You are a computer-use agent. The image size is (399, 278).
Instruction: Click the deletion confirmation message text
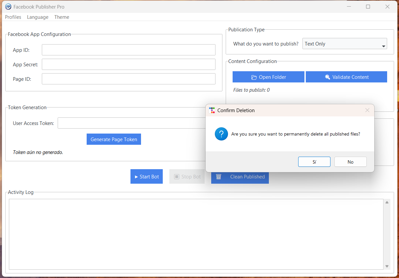tap(296, 134)
